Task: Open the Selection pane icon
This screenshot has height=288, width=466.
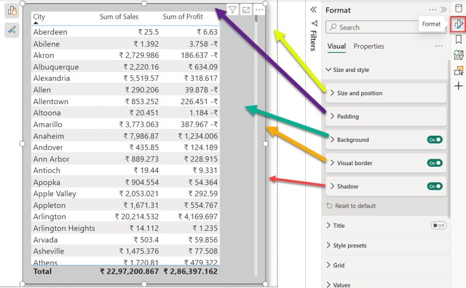Action: (458, 71)
